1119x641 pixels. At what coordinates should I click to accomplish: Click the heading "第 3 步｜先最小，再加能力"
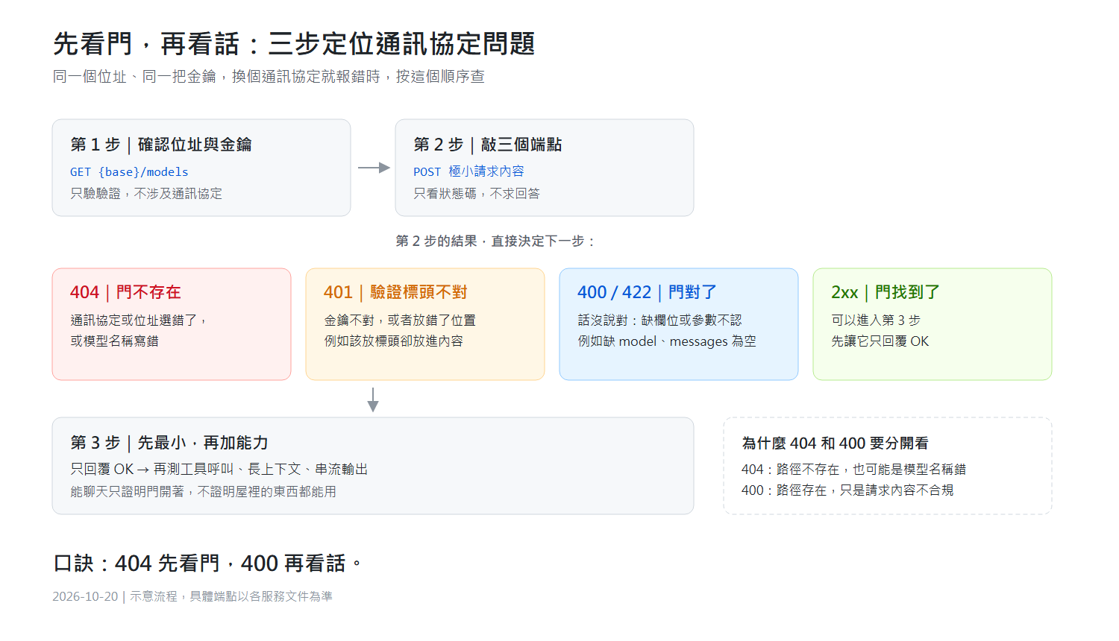tap(169, 443)
